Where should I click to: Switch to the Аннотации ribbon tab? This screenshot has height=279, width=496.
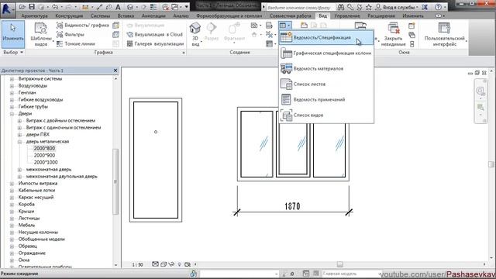[x=153, y=15]
